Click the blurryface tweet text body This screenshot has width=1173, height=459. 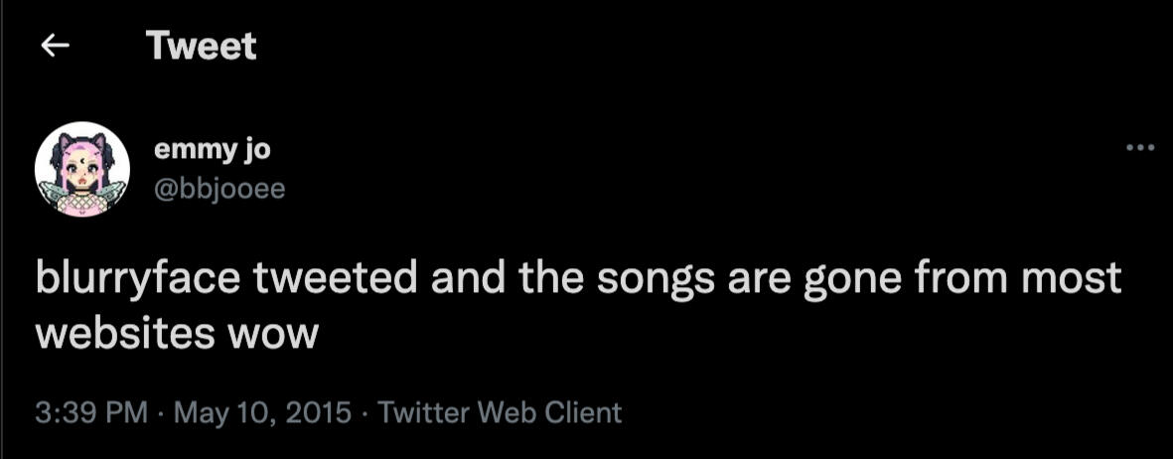click(576, 279)
